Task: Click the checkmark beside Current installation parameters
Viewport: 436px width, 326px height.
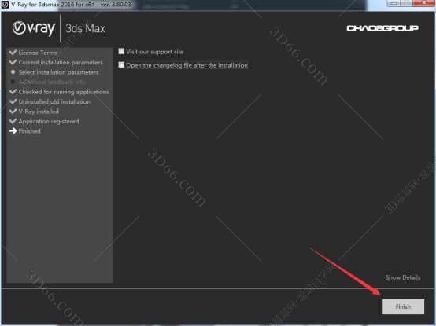Action: point(13,62)
